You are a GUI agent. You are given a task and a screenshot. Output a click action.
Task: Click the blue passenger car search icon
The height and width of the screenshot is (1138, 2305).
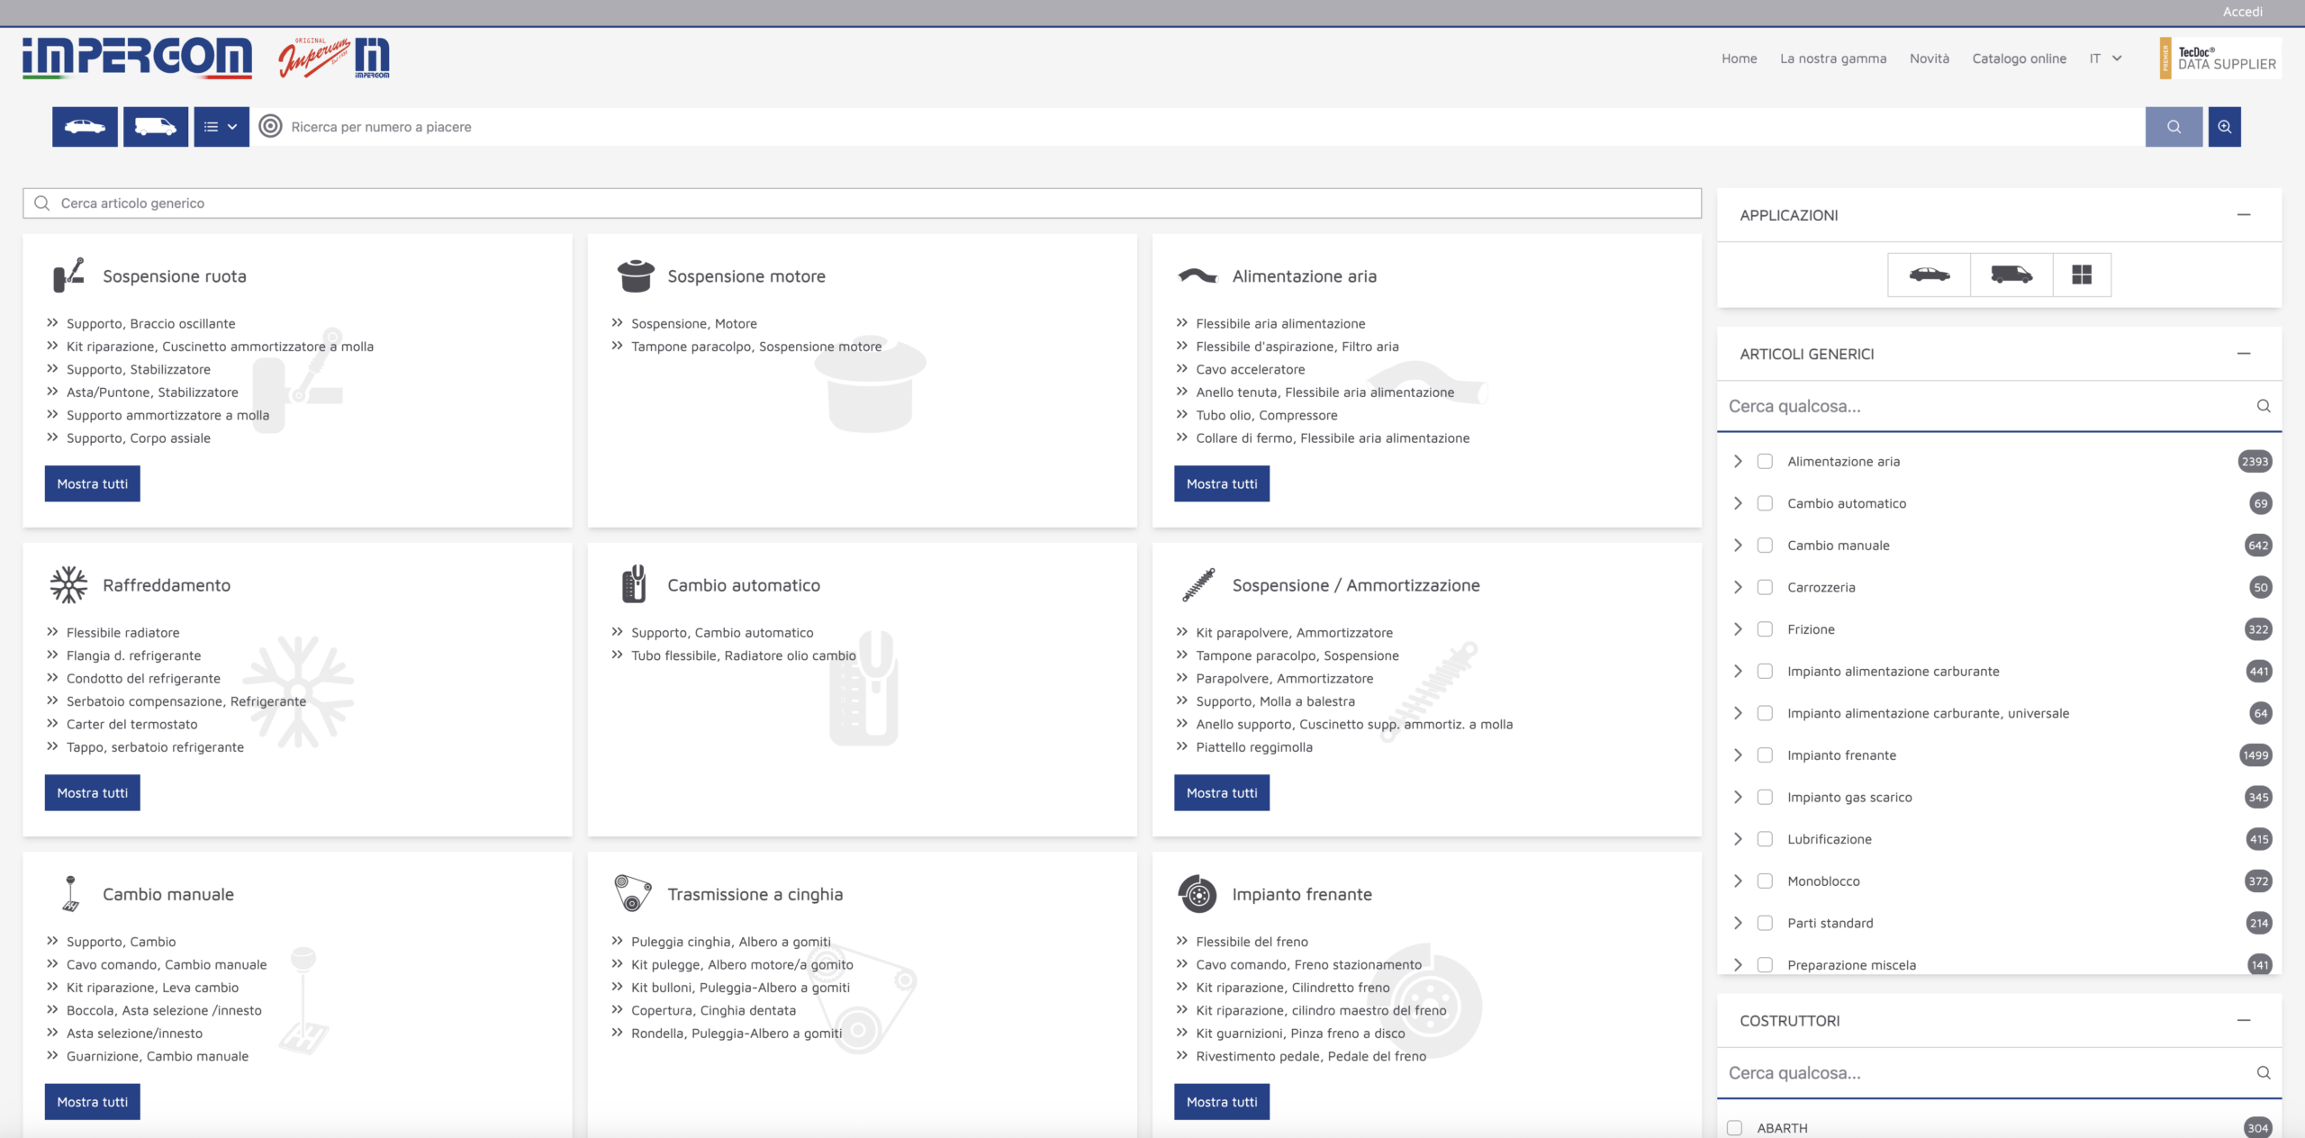(85, 127)
